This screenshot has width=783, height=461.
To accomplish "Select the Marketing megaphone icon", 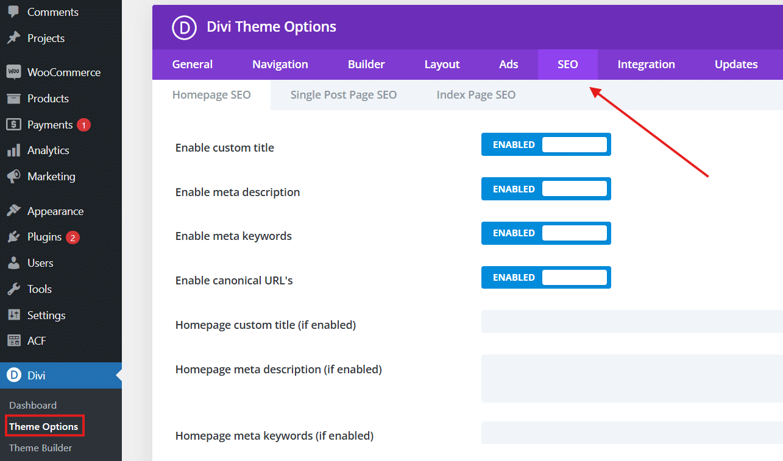I will [x=15, y=176].
